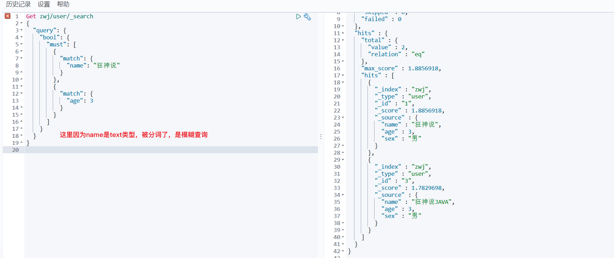Click line number 20 in the request gutter
Image resolution: width=614 pixels, height=258 pixels.
click(15, 150)
